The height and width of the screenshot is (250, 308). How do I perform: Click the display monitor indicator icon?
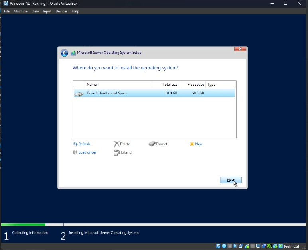[258, 246]
